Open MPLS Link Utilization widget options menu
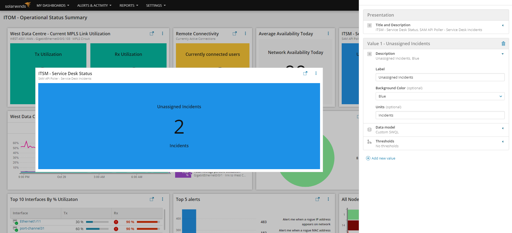Screen dimensions: 512x233 tap(163, 33)
